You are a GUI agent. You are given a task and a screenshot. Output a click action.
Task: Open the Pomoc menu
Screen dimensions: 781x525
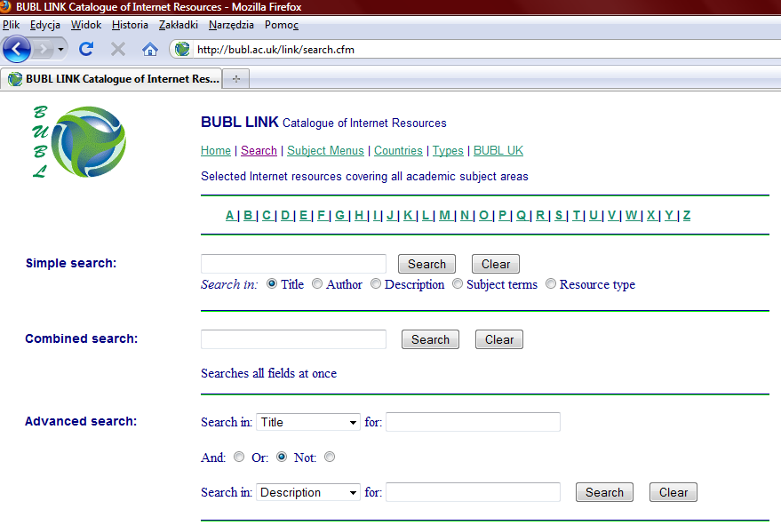coord(282,25)
